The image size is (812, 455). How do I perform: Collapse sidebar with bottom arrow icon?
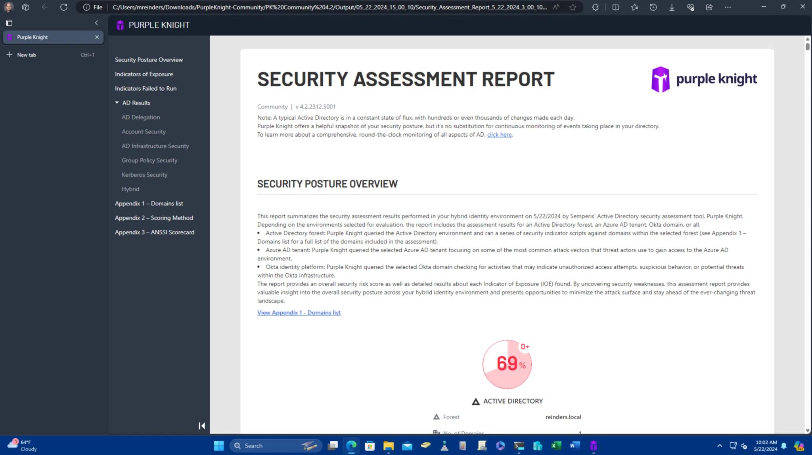click(x=201, y=426)
